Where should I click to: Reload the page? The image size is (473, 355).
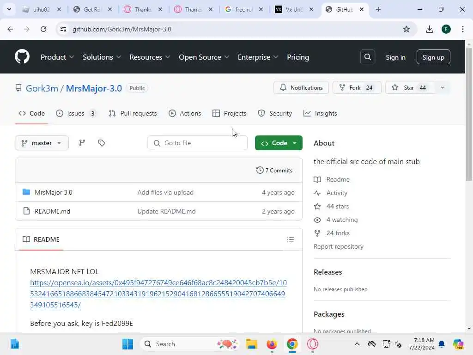pyautogui.click(x=43, y=29)
